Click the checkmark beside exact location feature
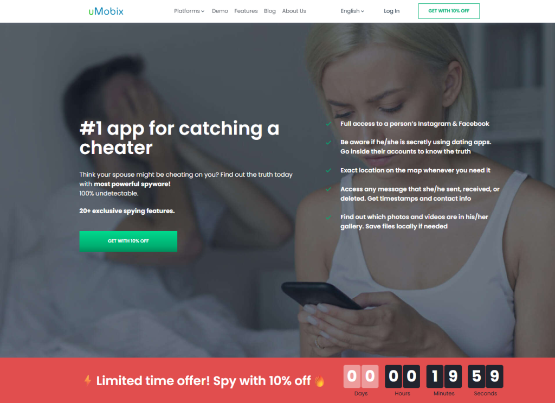 (x=328, y=170)
